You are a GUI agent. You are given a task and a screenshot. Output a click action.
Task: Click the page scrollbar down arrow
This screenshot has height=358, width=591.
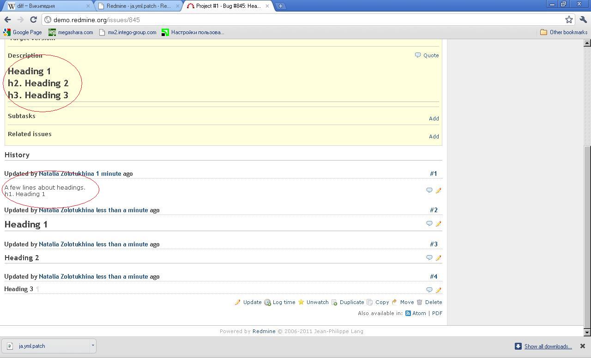587,332
